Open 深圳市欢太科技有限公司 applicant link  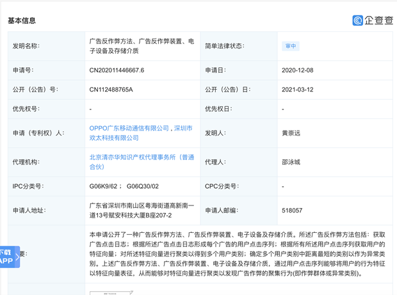(141, 133)
